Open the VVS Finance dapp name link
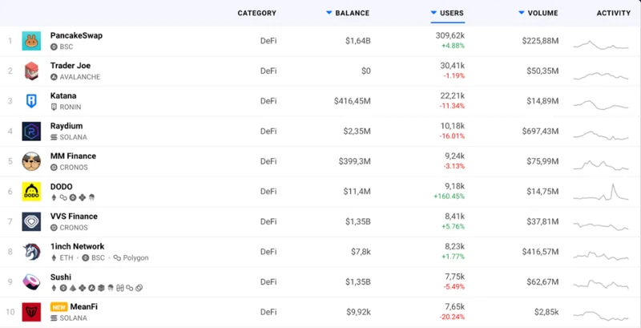 point(74,216)
